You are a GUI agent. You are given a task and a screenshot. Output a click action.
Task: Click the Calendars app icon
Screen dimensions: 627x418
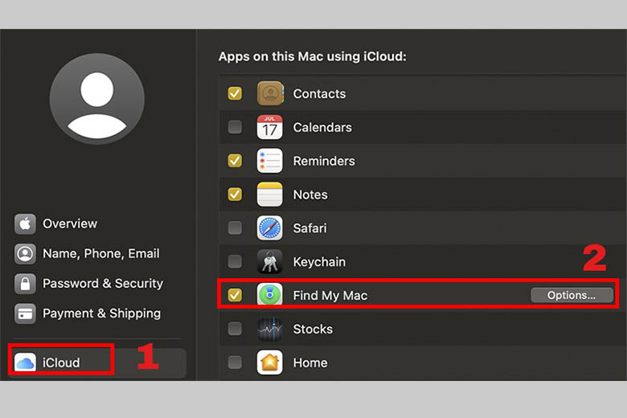(270, 127)
